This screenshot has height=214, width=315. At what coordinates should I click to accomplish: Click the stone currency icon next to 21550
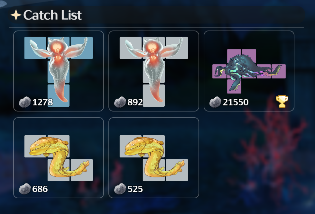pos(215,102)
